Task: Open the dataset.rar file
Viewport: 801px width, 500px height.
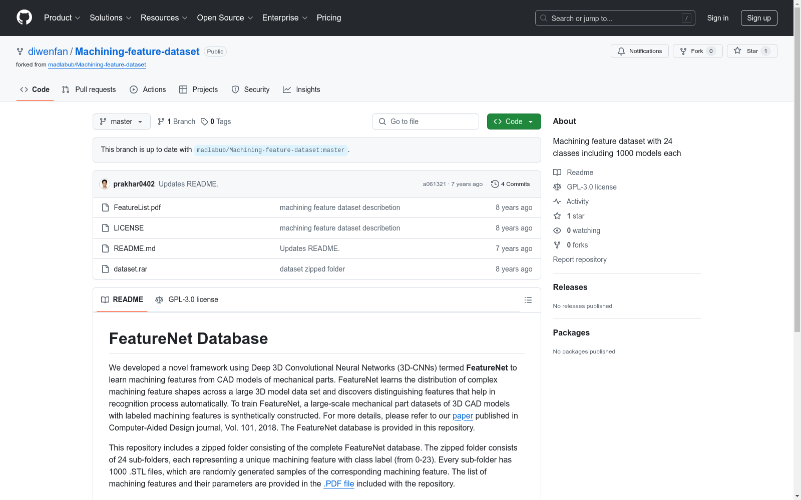Action: click(131, 269)
